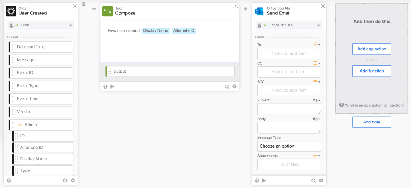This screenshot has width=411, height=188.
Task: Click the plus icon before Send Email card
Action: click(245, 9)
